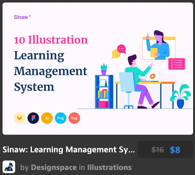Click the red Svg format badge
195x175 pixels.
point(74,118)
